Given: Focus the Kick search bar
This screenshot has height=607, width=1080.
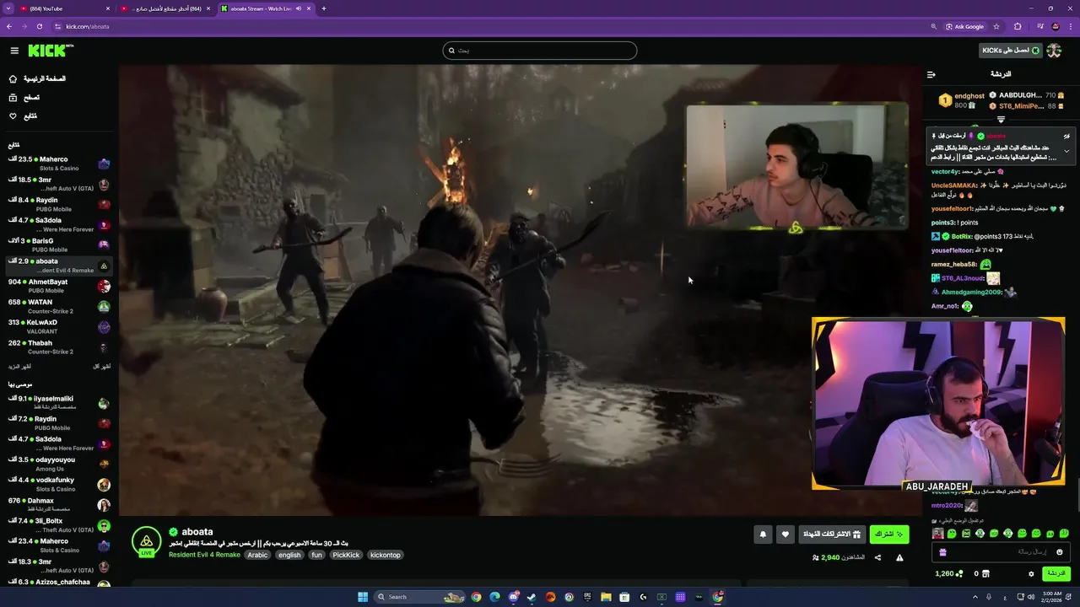Looking at the screenshot, I should click(540, 51).
